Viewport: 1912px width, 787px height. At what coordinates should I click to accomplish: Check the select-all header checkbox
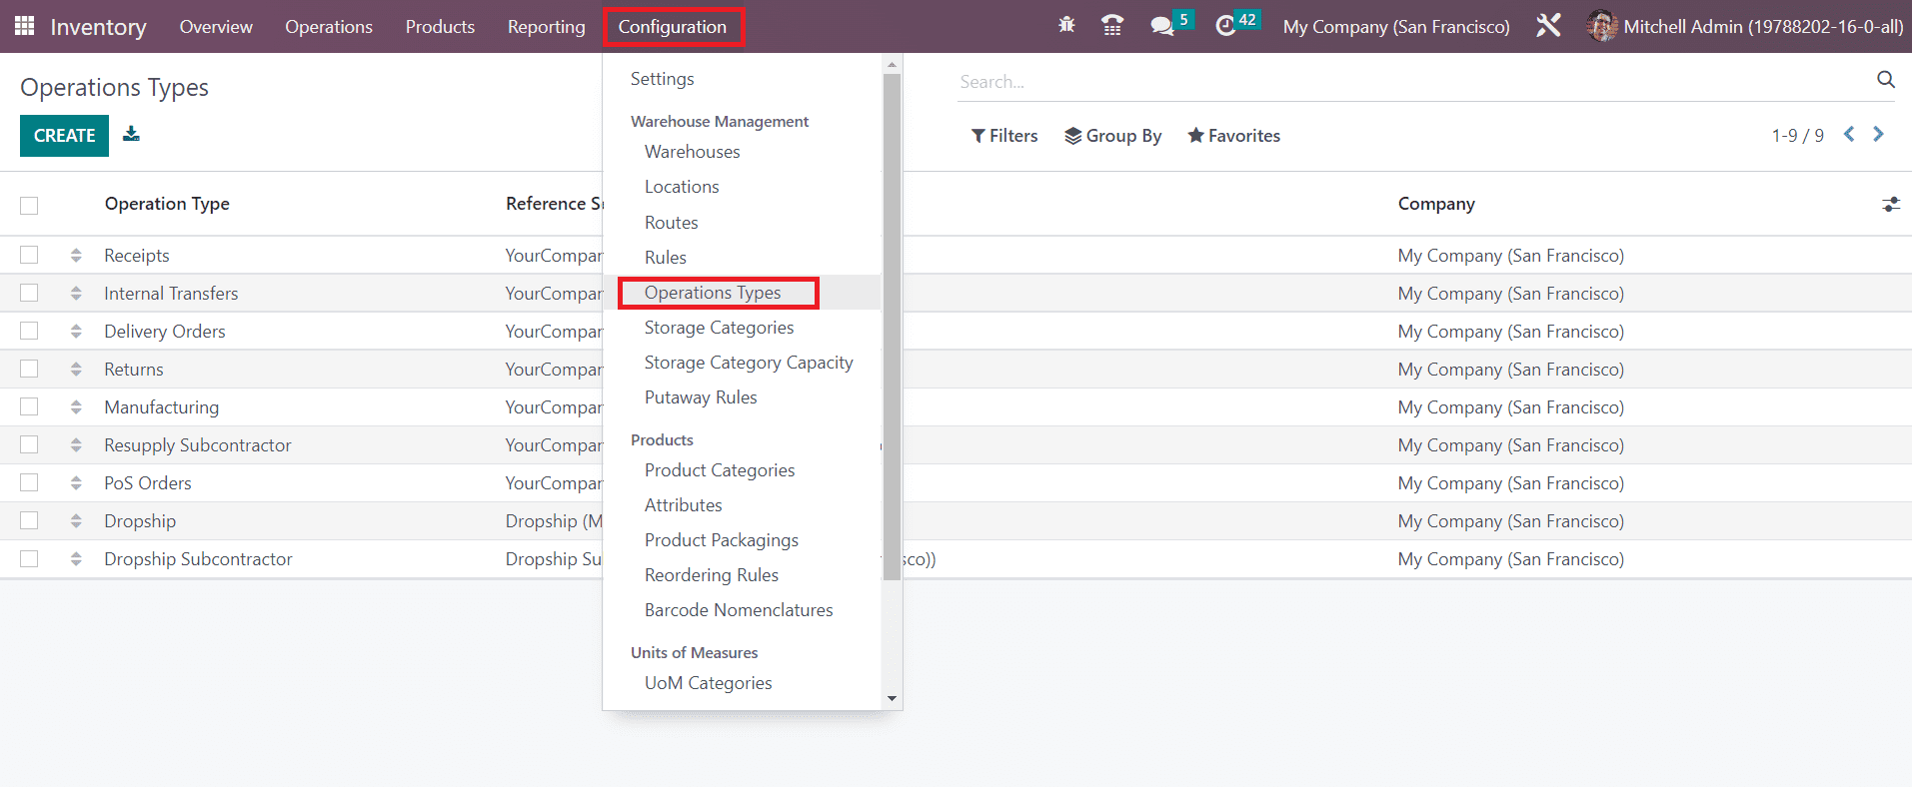[29, 205]
